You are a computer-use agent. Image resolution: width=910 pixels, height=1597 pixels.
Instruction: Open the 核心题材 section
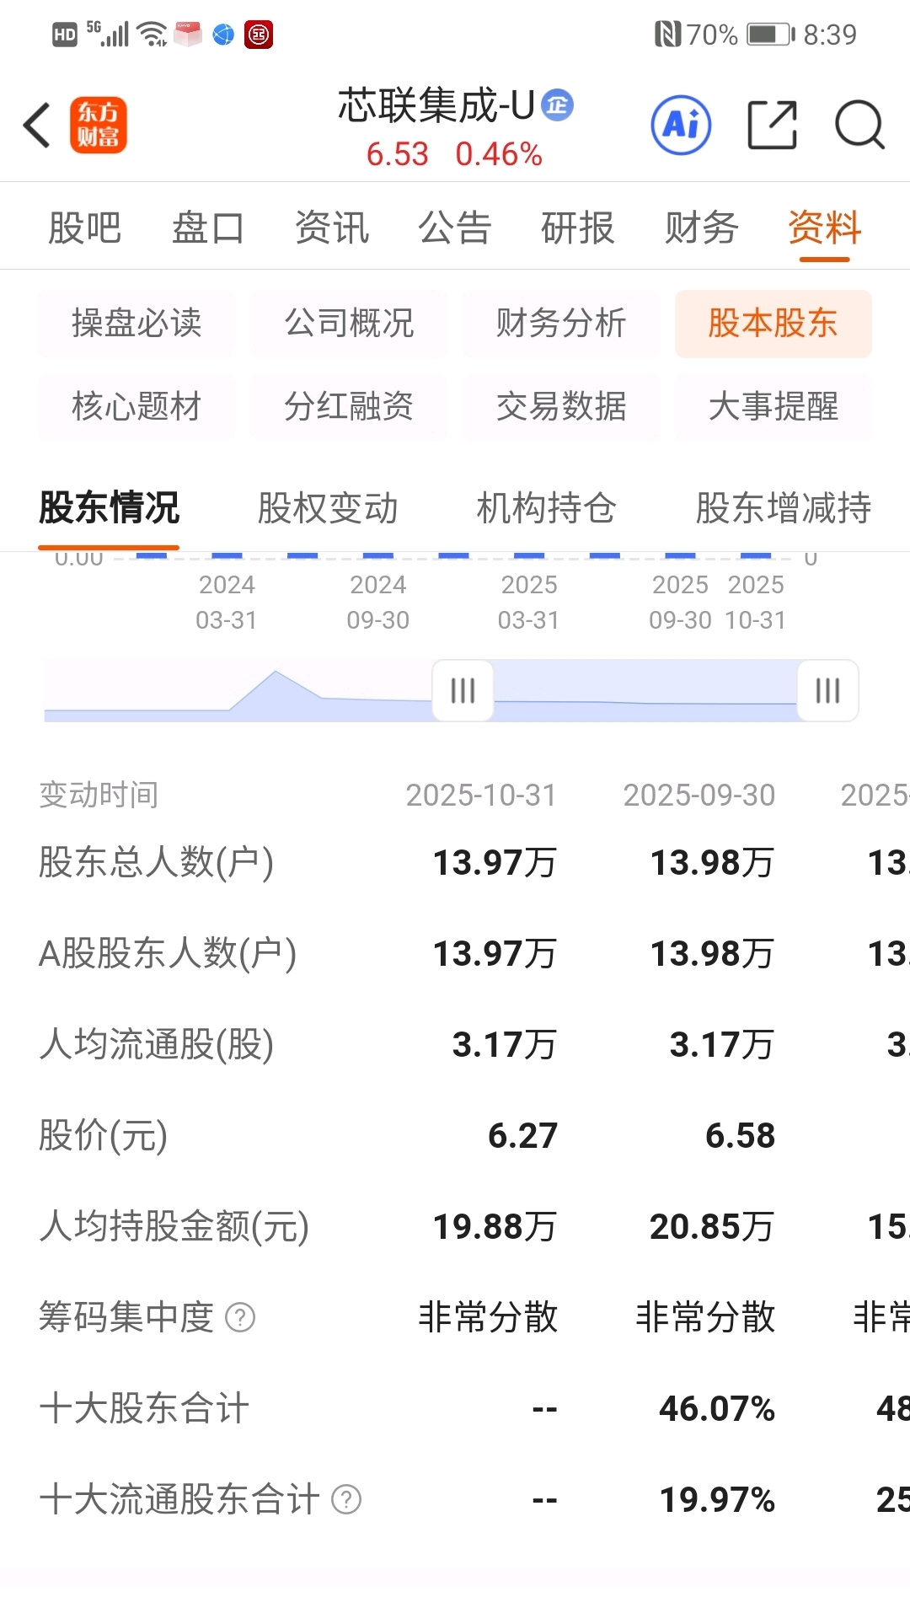pos(136,406)
